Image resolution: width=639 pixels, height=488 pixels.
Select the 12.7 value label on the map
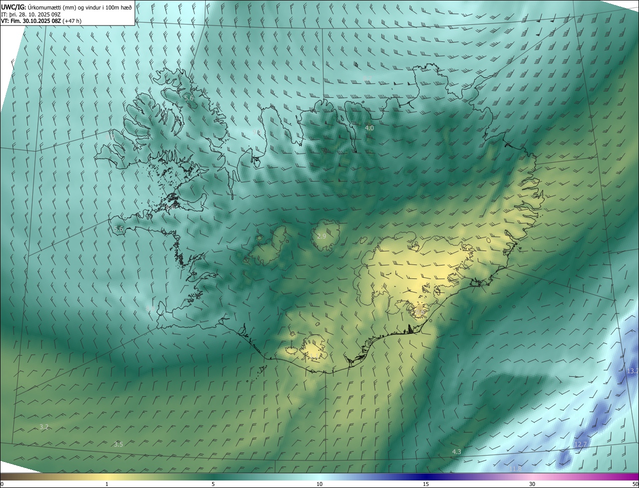point(581,444)
